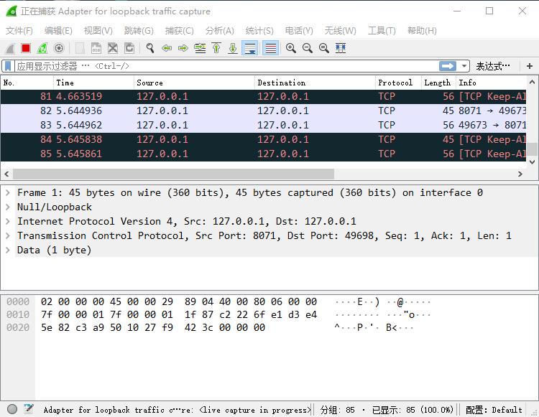Click the find packet magnifier icon
Screen dimensions: 539x417
(x=150, y=48)
